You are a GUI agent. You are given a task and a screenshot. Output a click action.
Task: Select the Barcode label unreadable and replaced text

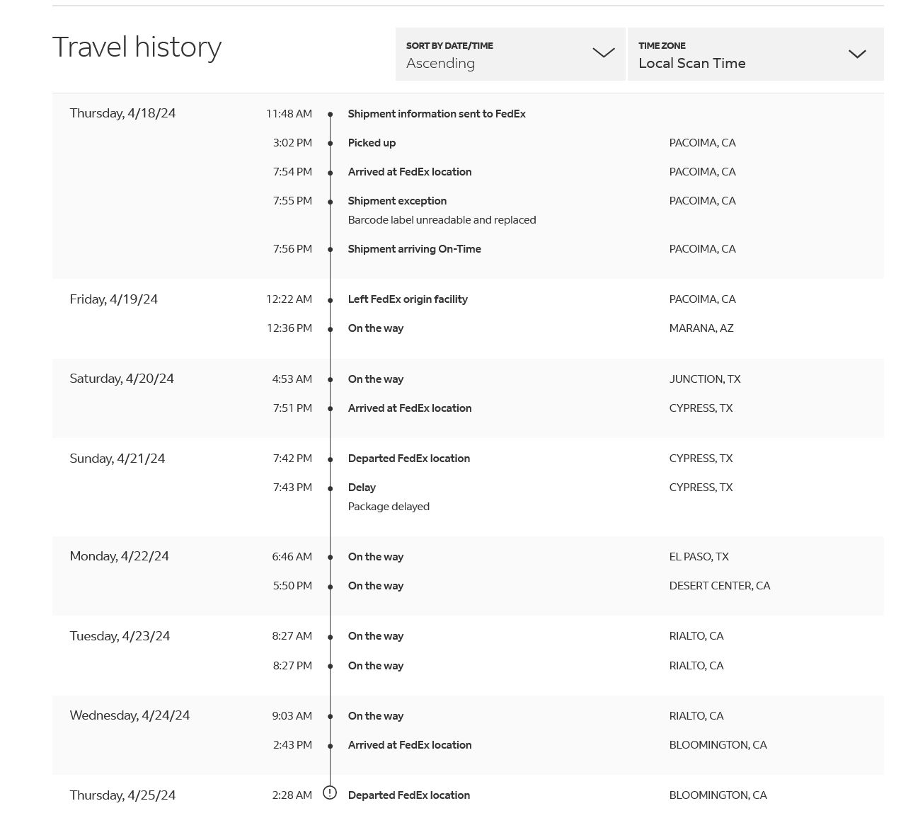(x=442, y=220)
